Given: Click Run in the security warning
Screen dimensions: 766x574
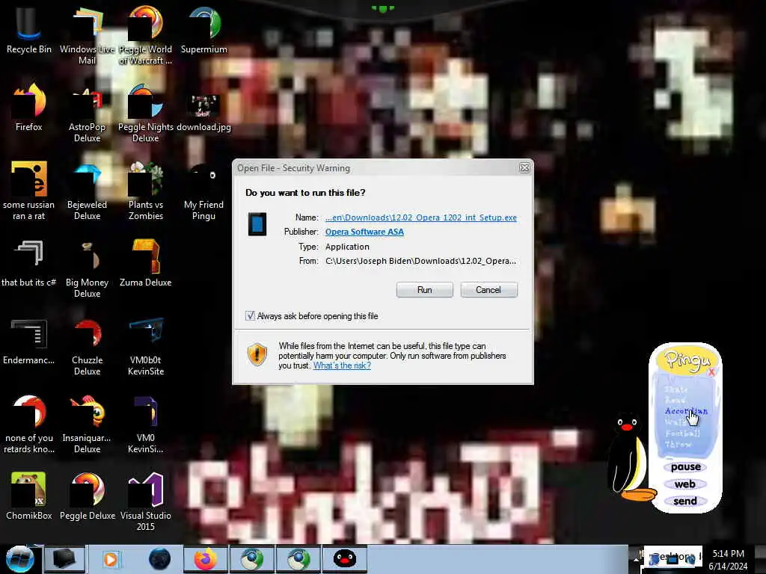Looking at the screenshot, I should click(425, 290).
